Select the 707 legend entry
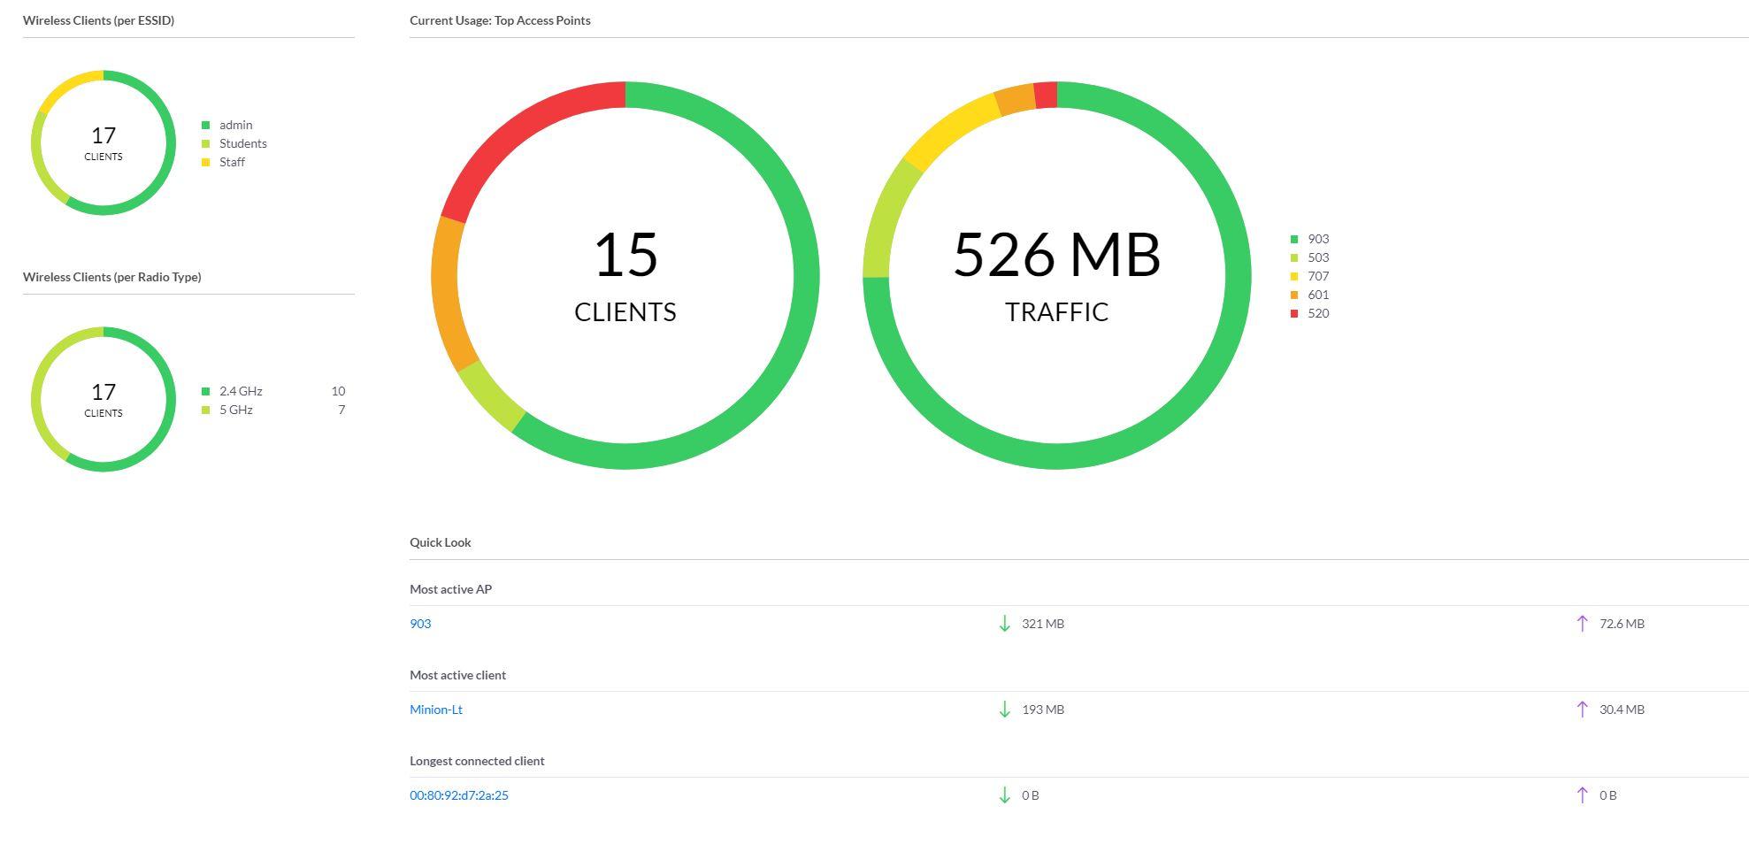The height and width of the screenshot is (867, 1749). point(1317,276)
